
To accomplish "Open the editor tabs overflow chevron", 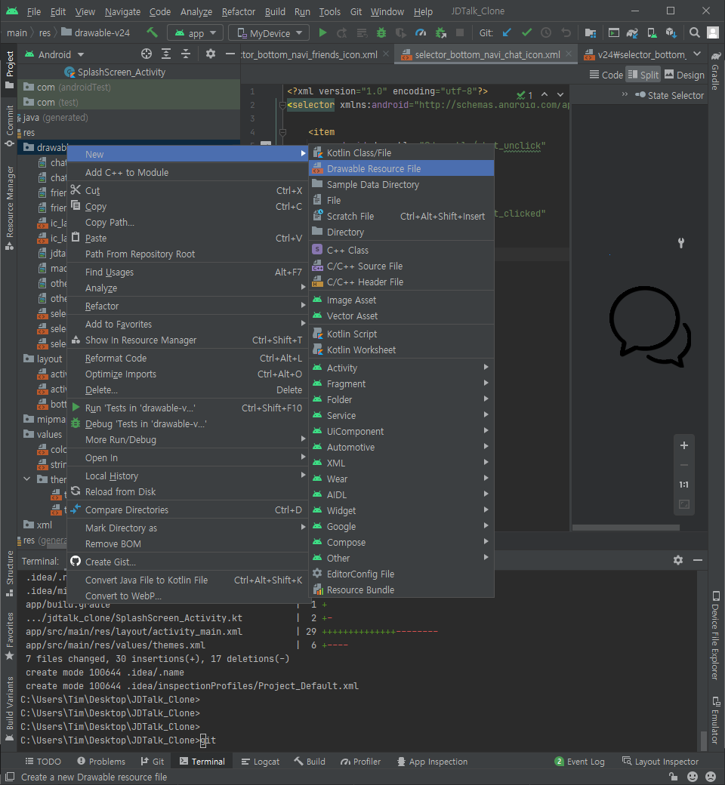I will click(x=697, y=54).
